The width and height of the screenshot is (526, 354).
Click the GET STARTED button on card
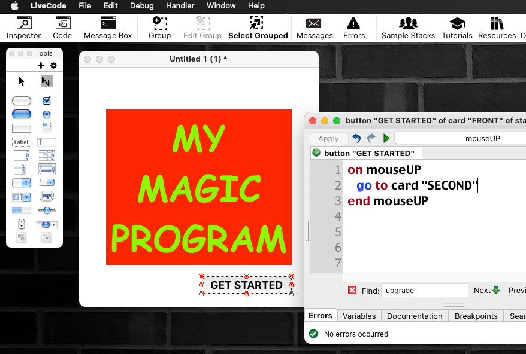pyautogui.click(x=247, y=285)
